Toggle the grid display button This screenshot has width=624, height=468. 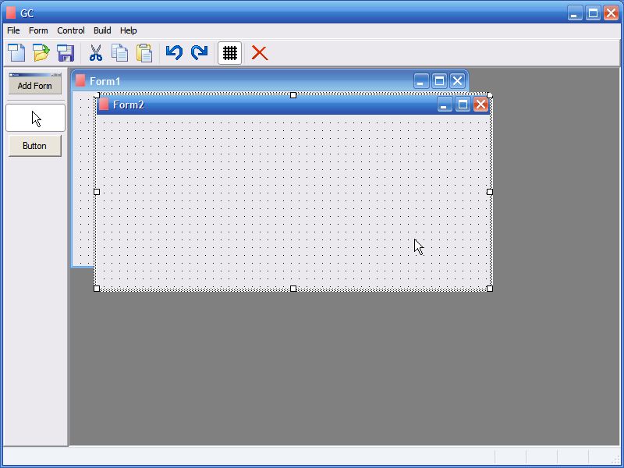pos(229,53)
